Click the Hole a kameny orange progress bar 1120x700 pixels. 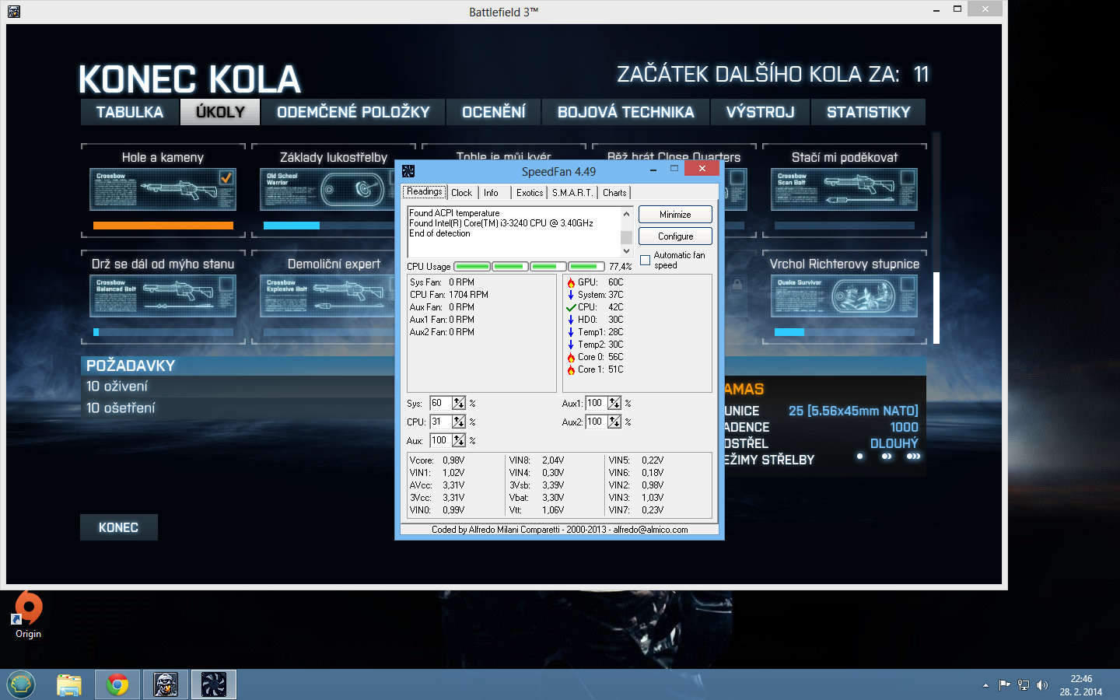pos(163,226)
